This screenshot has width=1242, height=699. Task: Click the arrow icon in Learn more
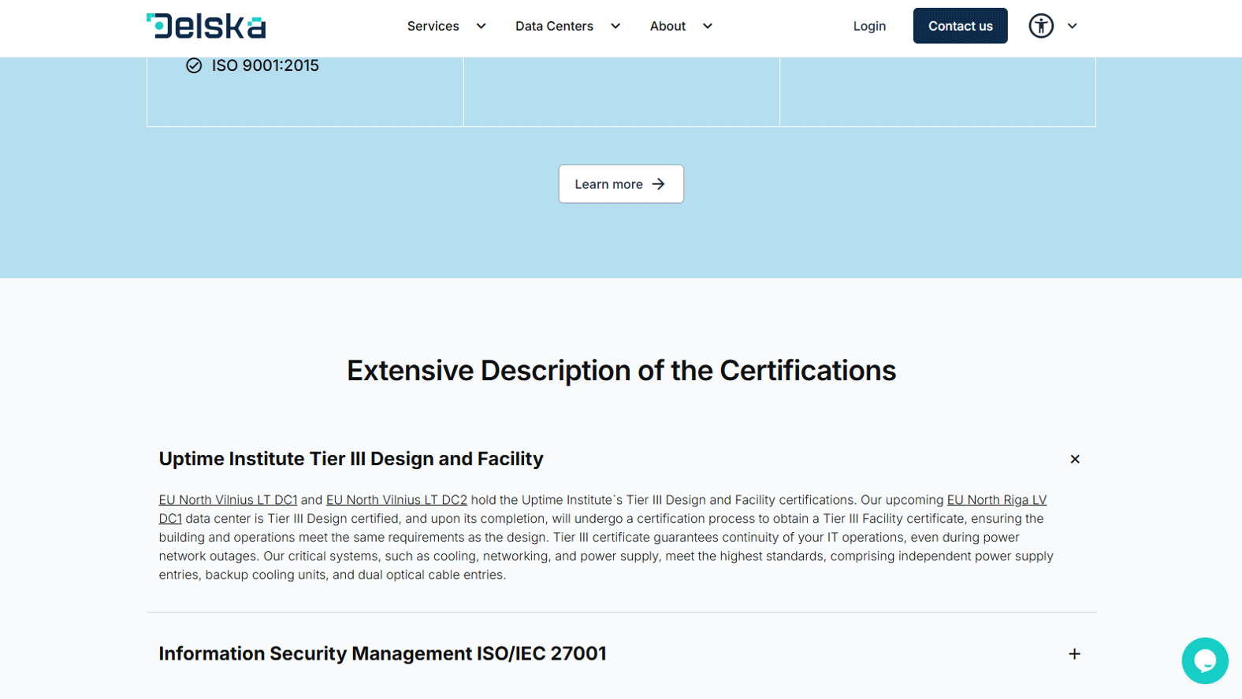point(659,184)
